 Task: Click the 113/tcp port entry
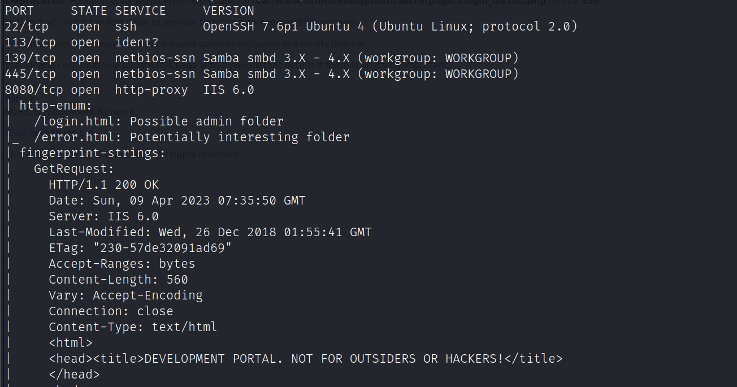tap(30, 42)
